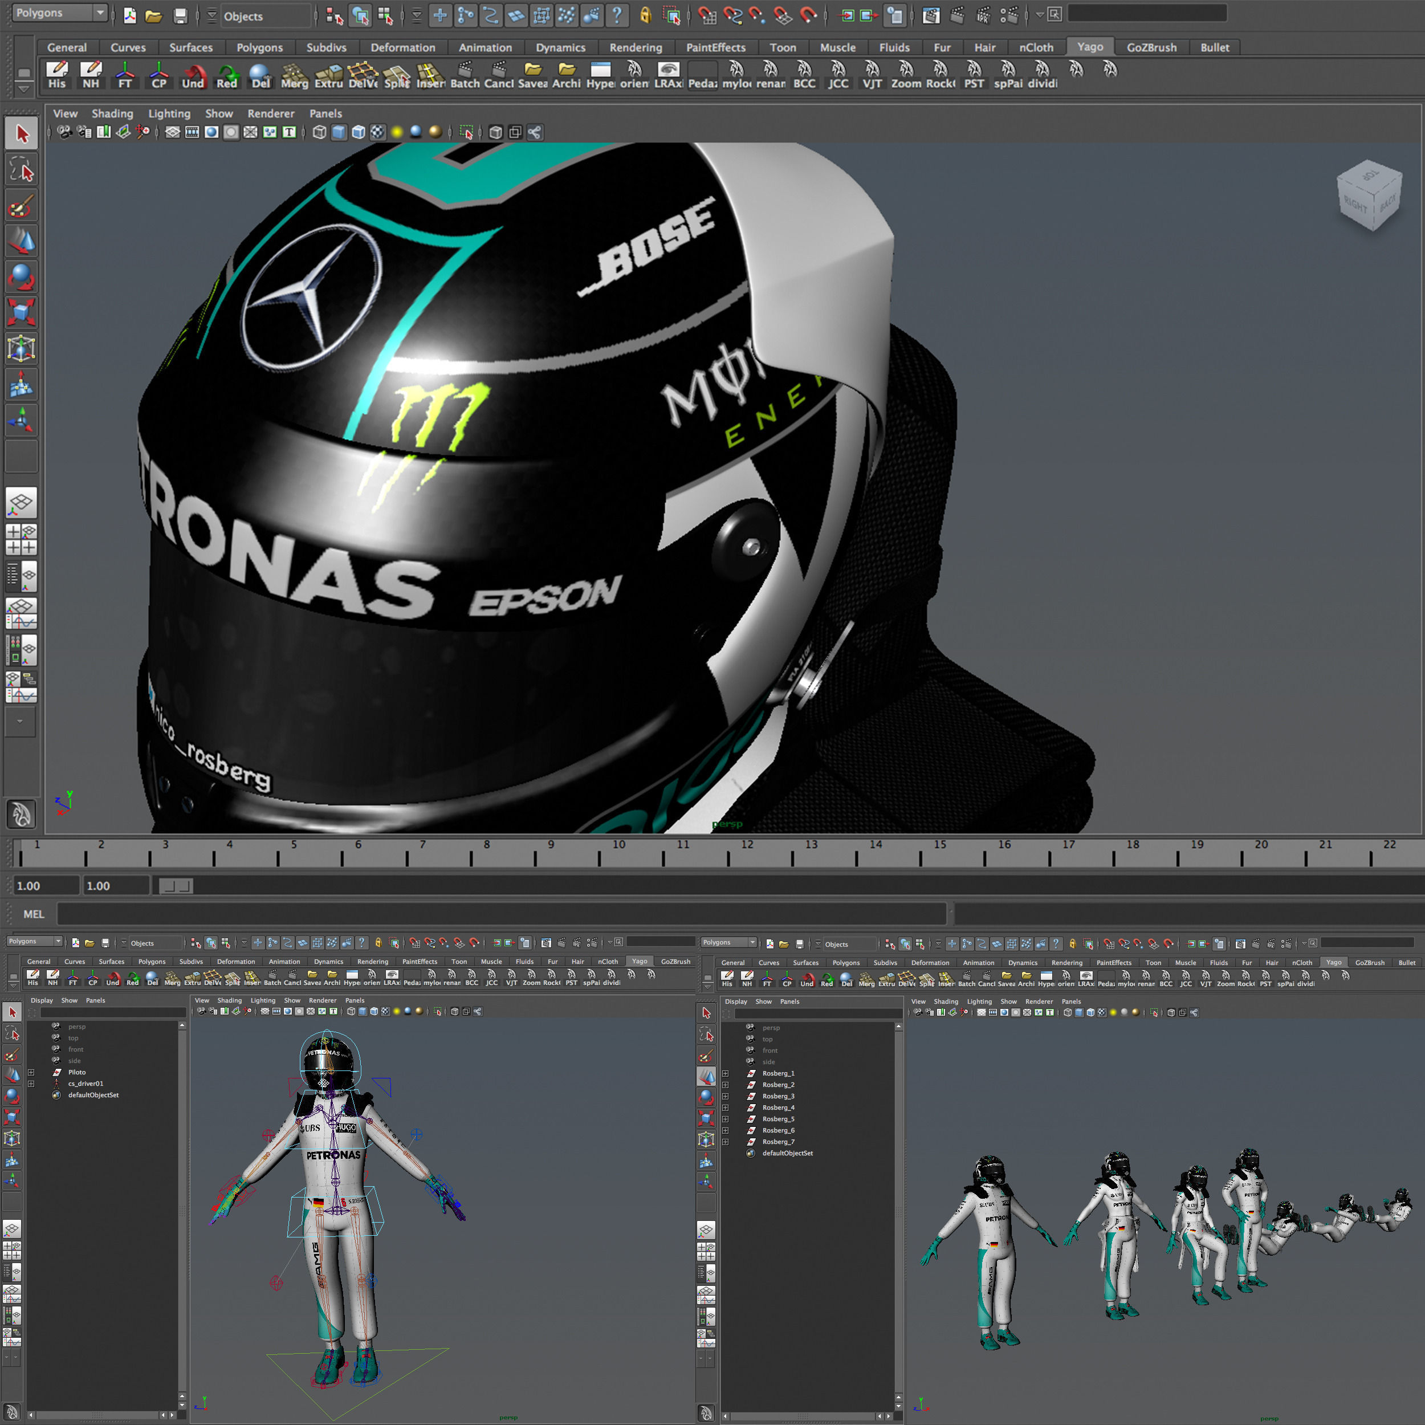Toggle textured display checker icon in the helmet viewport
The image size is (1425, 1425).
(378, 132)
